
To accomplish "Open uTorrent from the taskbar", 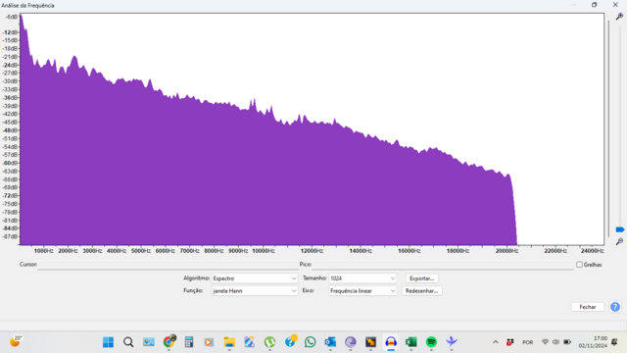I will (270, 342).
